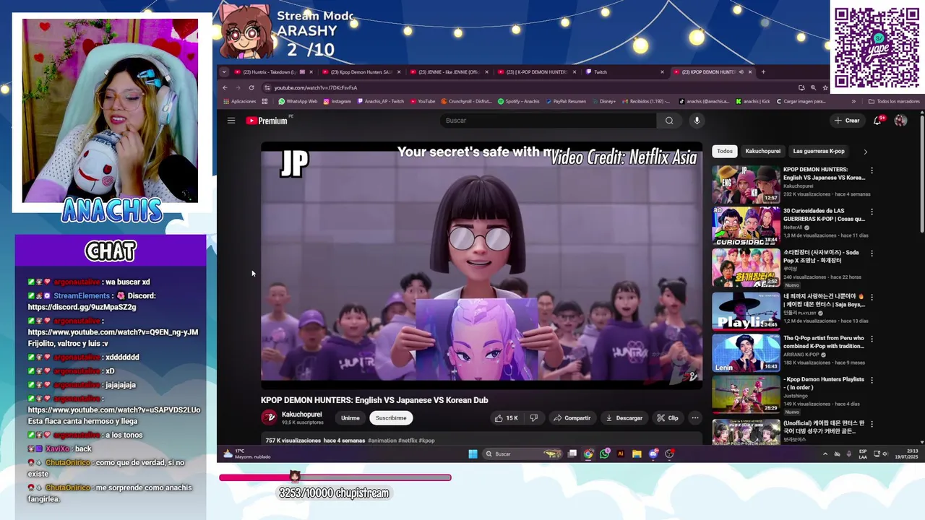Viewport: 925px width, 520px height.
Task: Select the Kakuchopurei filter chip
Action: tap(762, 151)
